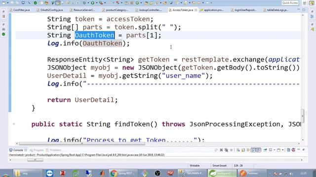Switch to the Console view tab

tap(18, 150)
